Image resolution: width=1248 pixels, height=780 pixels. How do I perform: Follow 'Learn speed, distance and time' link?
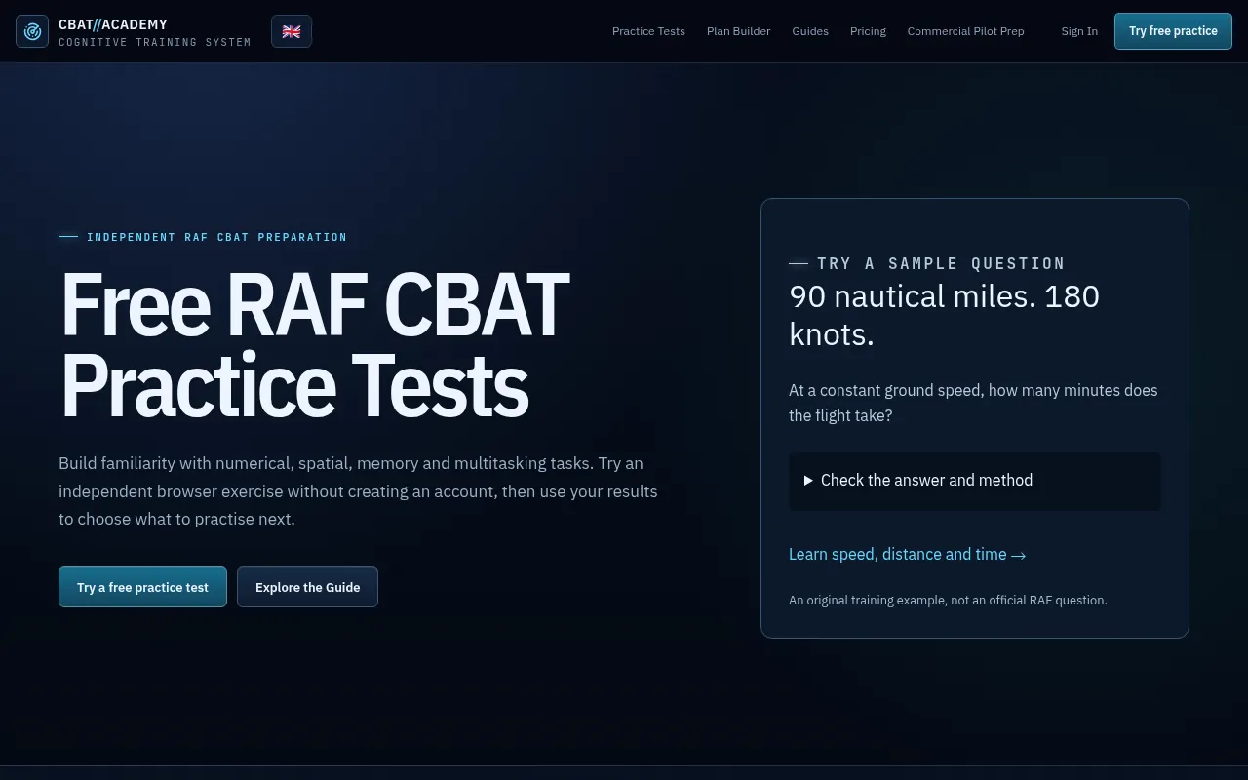click(907, 555)
